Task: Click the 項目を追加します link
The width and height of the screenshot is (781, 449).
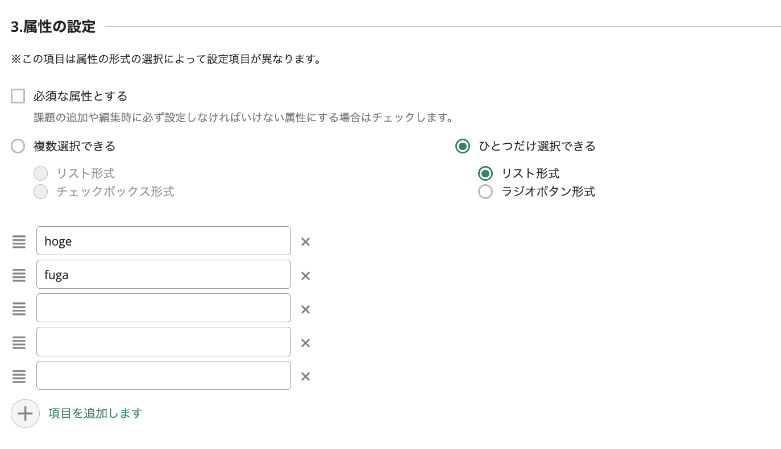Action: point(95,413)
